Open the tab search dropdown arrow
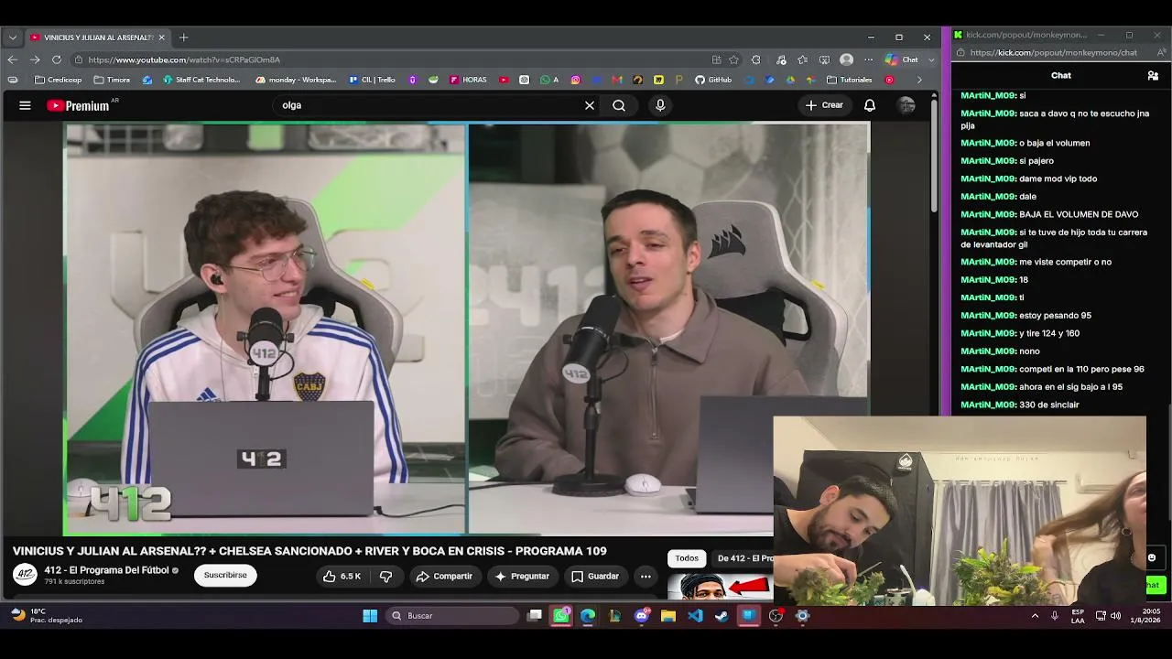This screenshot has height=659, width=1172. click(x=13, y=38)
